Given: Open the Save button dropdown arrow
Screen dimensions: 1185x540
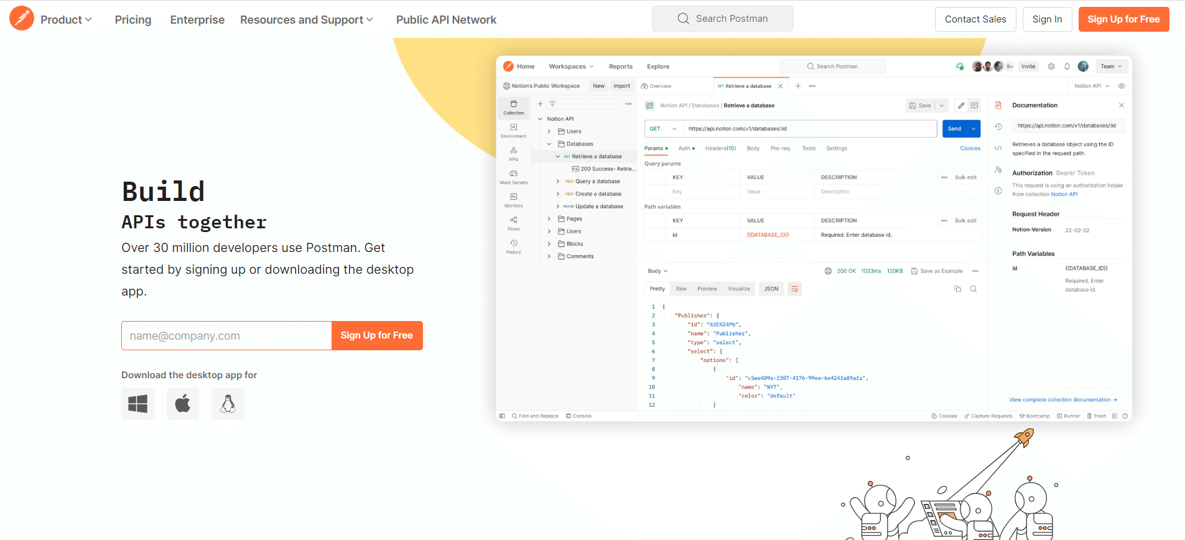Looking at the screenshot, I should (x=942, y=105).
